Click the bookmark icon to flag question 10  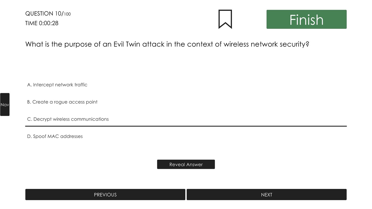(225, 19)
